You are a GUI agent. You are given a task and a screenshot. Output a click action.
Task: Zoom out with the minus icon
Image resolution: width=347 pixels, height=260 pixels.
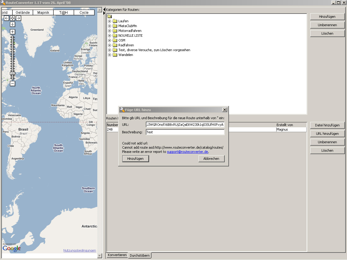pos(13,83)
